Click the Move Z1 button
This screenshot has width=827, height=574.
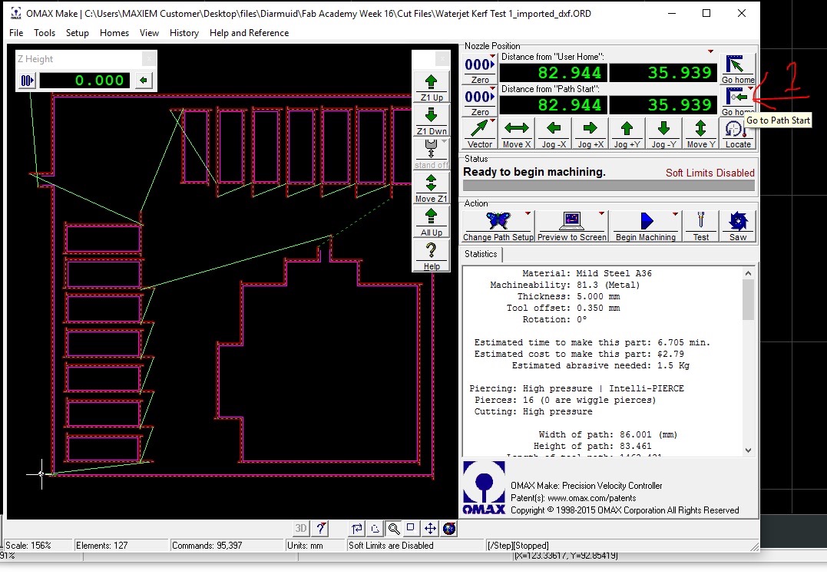coord(432,188)
